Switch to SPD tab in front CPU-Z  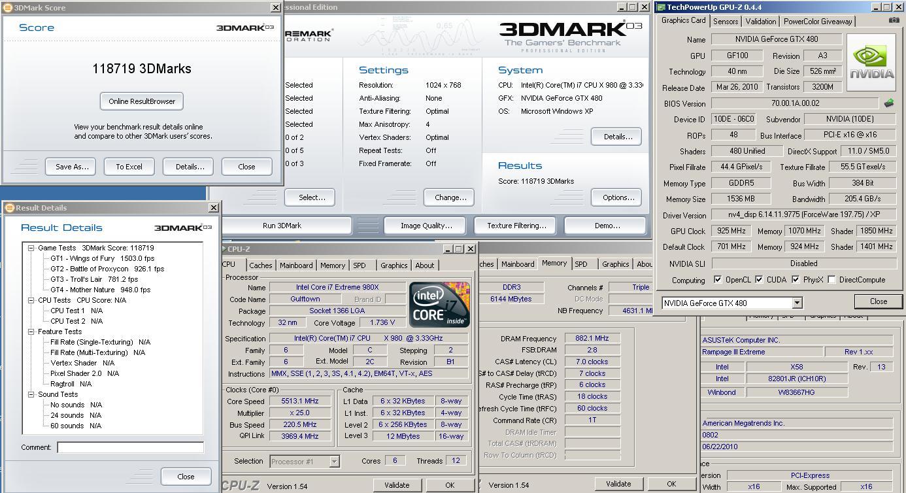pyautogui.click(x=360, y=265)
